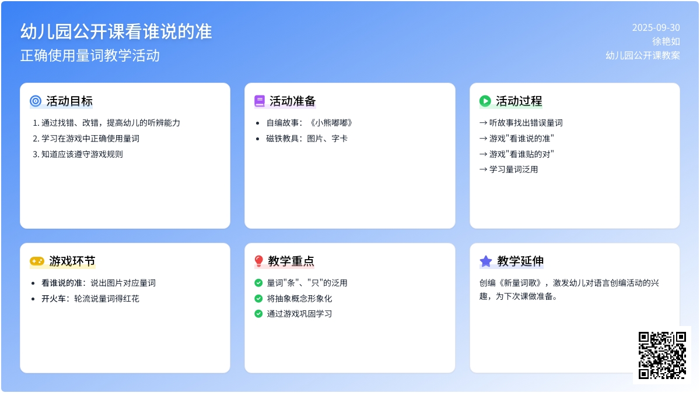This screenshot has width=700, height=393.
Task: Click the subtitle 正确使用量词教学活动
Action: (90, 56)
